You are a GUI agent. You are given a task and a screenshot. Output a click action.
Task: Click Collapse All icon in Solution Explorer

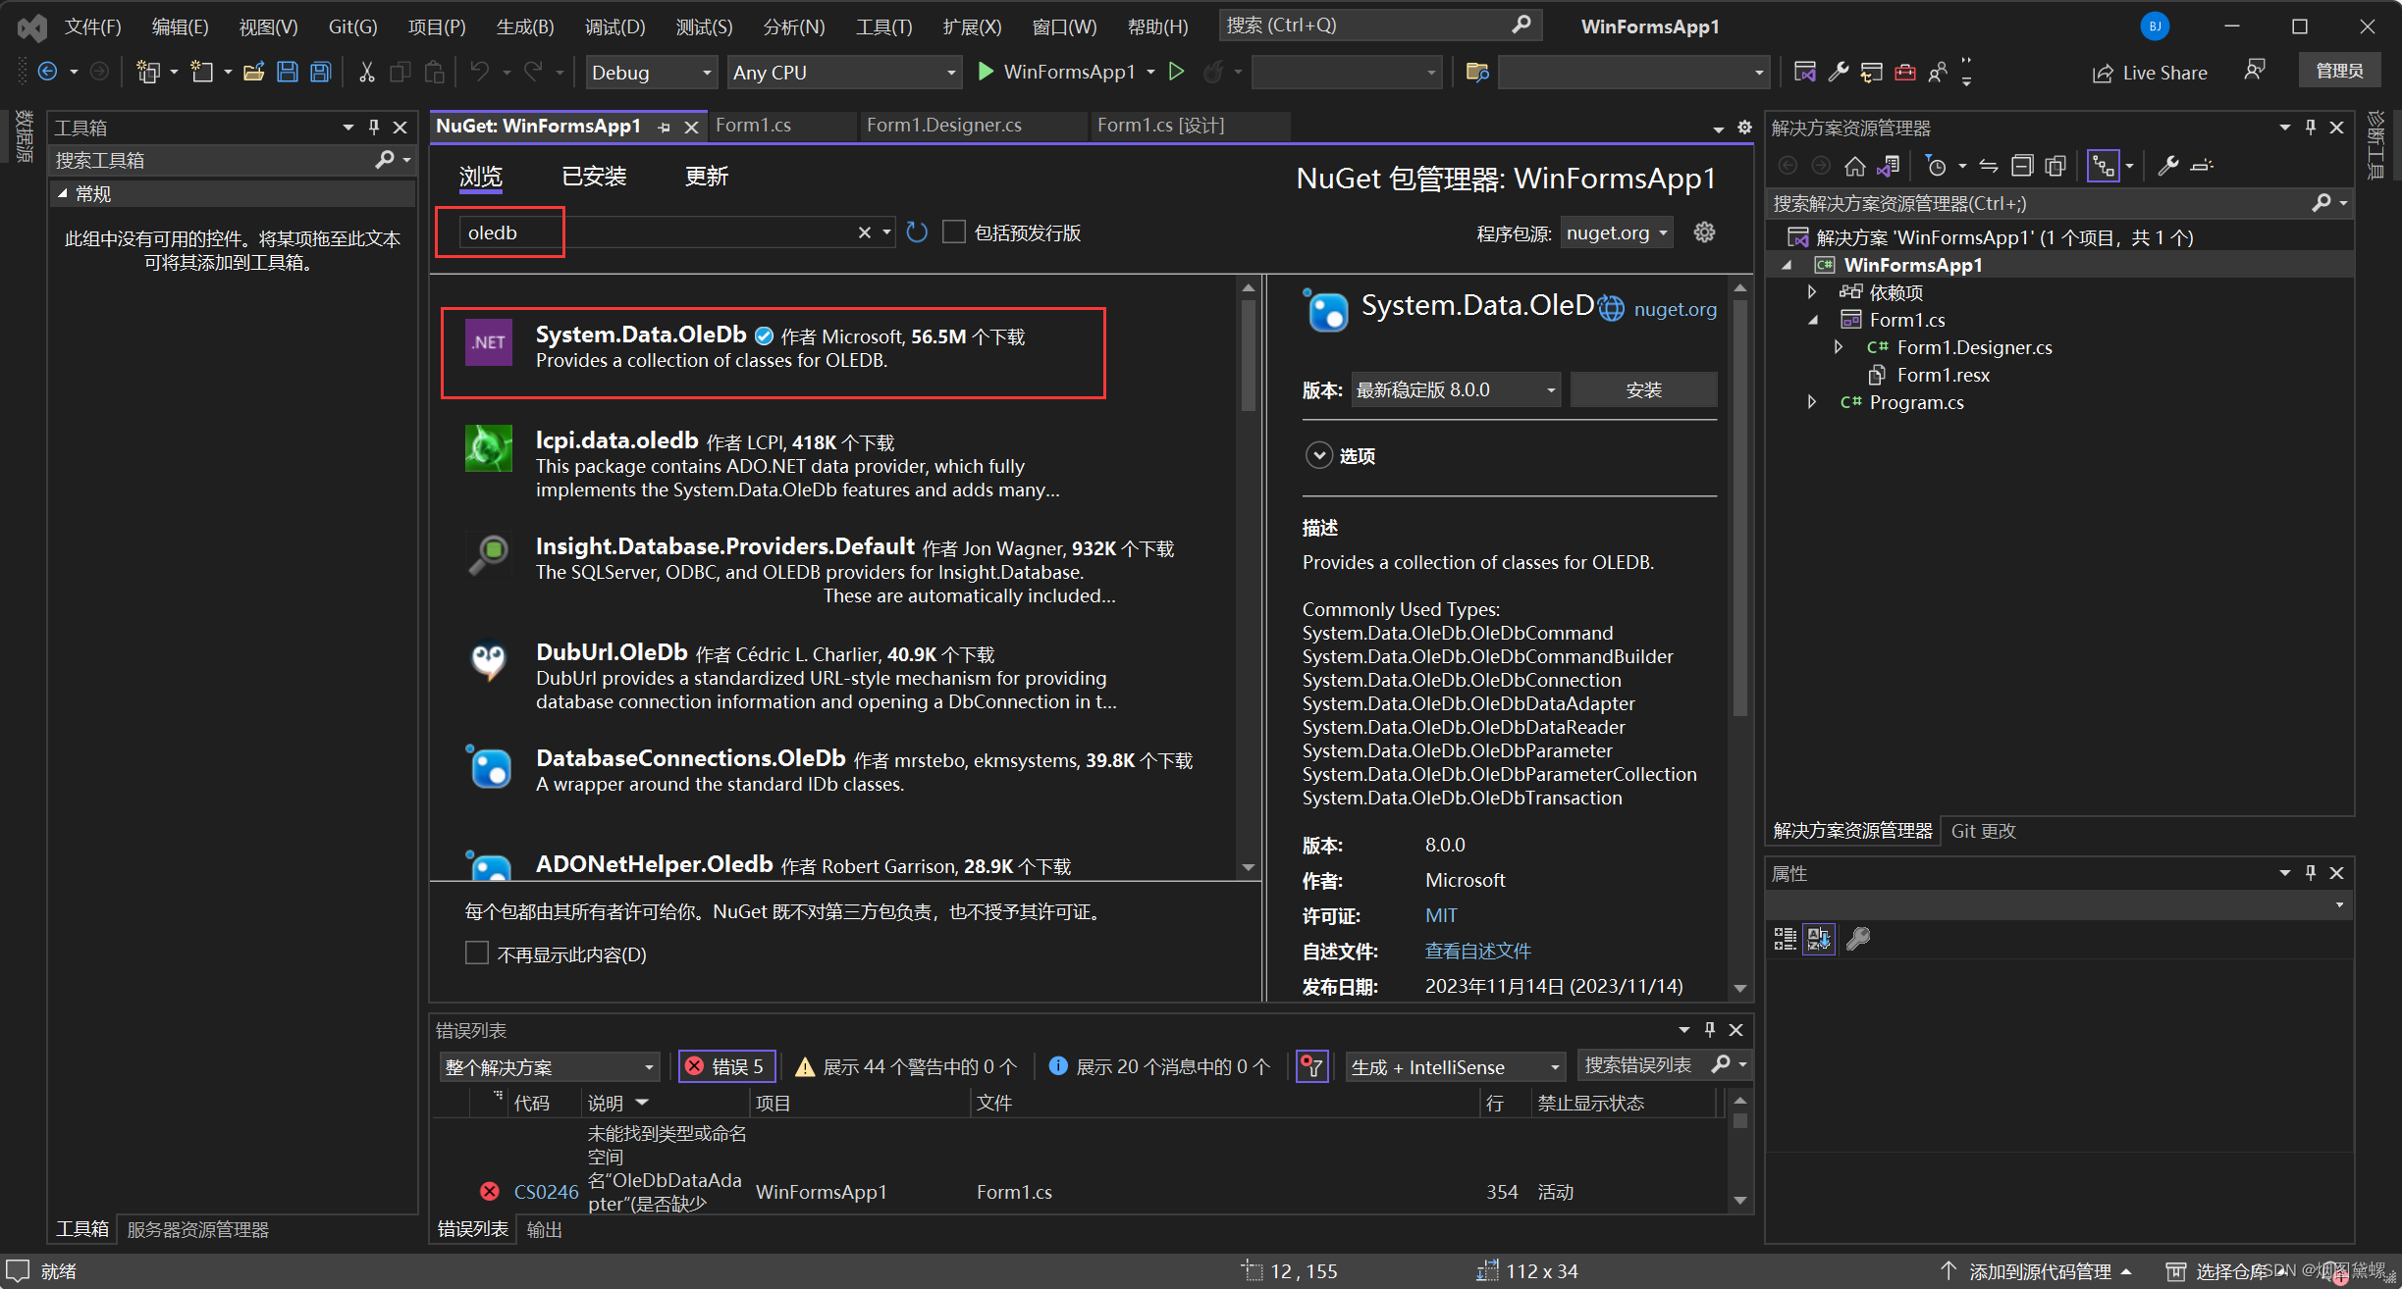(2021, 166)
